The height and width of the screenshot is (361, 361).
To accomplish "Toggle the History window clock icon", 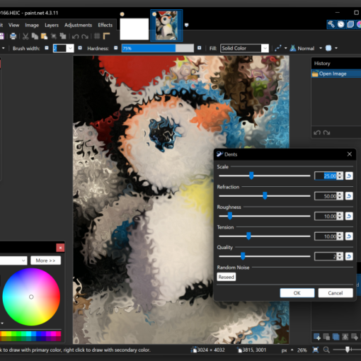I will pyautogui.click(x=340, y=24).
